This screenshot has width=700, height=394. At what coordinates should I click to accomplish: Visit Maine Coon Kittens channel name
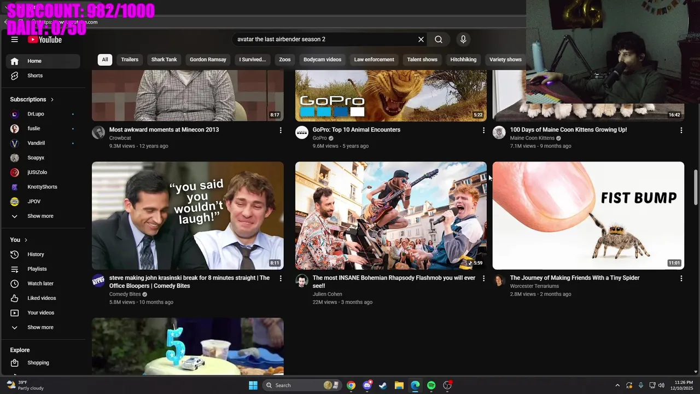532,138
